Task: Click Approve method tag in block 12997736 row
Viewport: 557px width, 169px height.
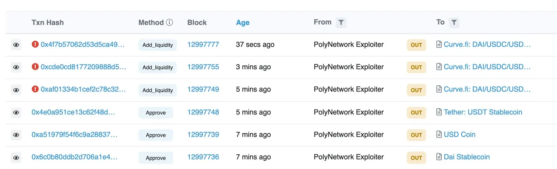Action: 156,158
